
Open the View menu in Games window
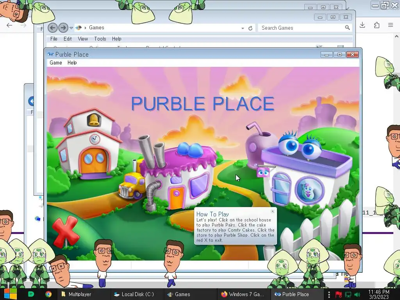(83, 39)
